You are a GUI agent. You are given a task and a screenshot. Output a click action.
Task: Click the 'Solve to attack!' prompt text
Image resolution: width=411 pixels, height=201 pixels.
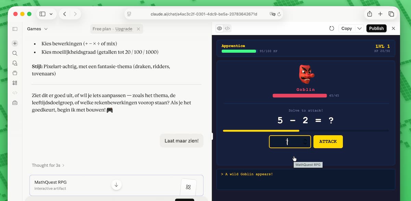pos(306,111)
